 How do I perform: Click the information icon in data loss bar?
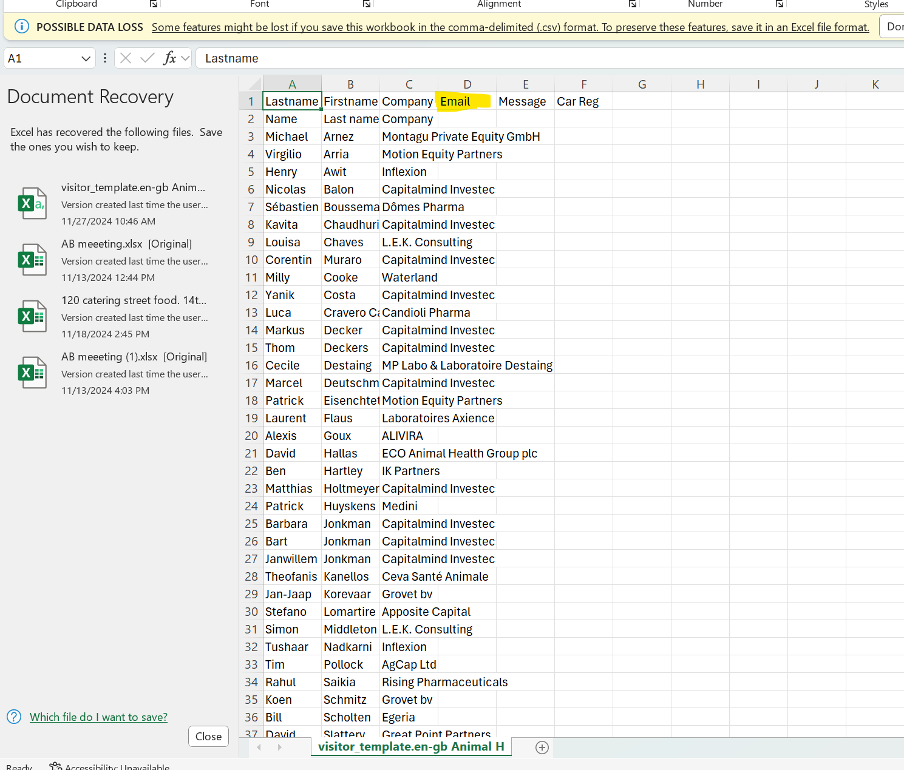coord(21,27)
